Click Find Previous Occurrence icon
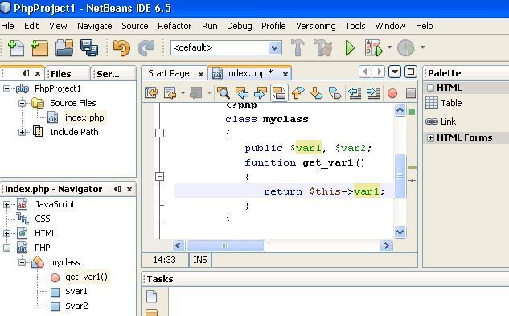Screen dimensions: 509x316 [242, 93]
